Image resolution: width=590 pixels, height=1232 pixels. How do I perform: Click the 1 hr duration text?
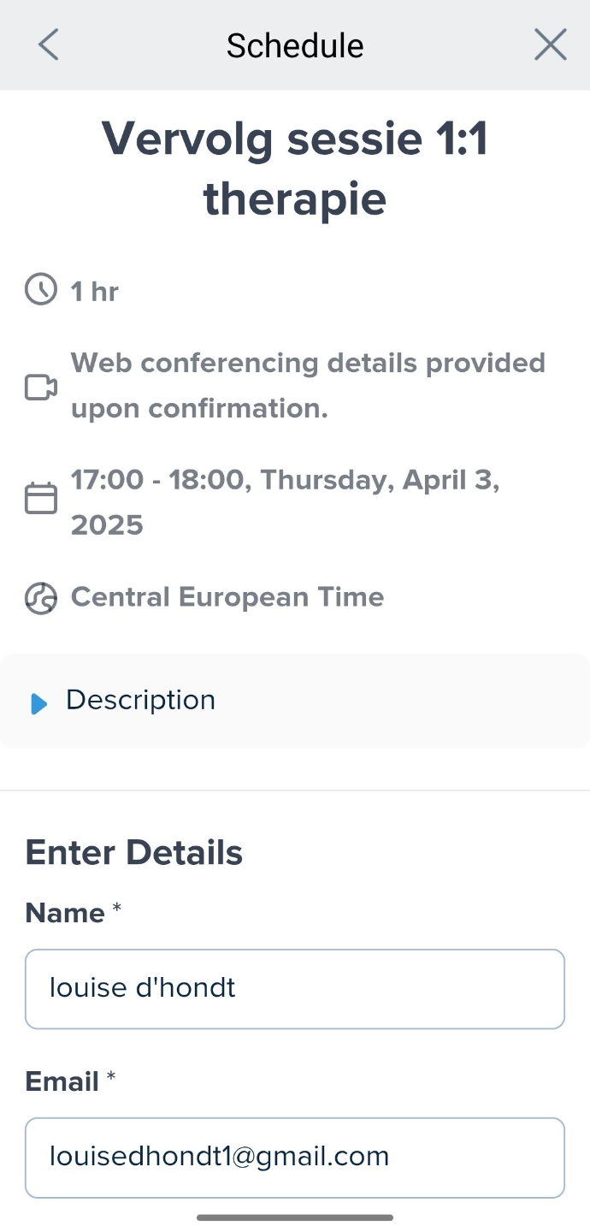coord(95,292)
